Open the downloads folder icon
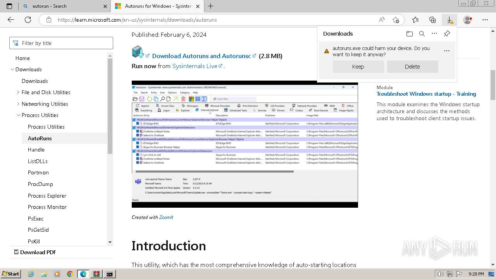This screenshot has width=496, height=279. [x=410, y=34]
